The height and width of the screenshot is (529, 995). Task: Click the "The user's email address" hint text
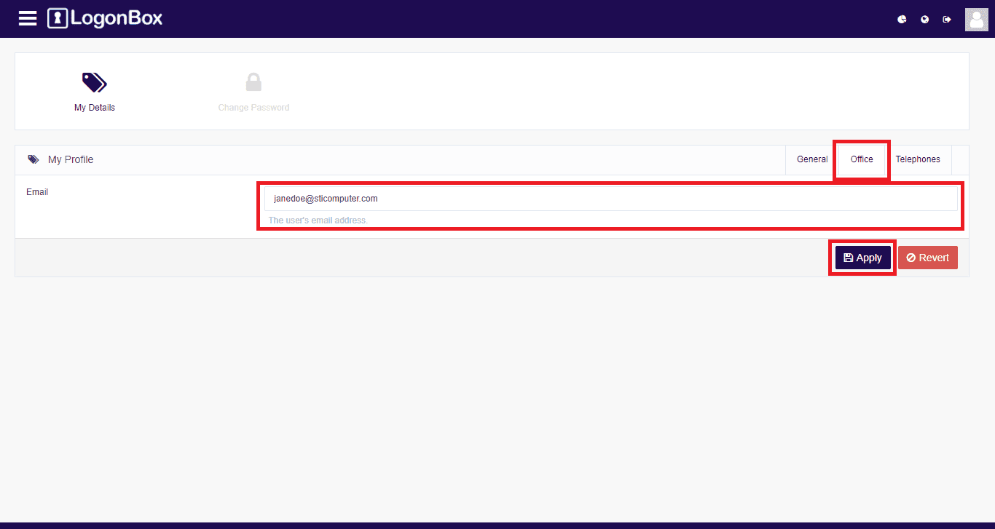[x=318, y=220]
